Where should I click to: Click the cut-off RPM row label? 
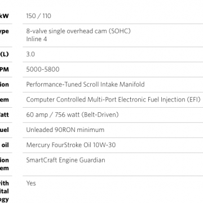point(5,69)
